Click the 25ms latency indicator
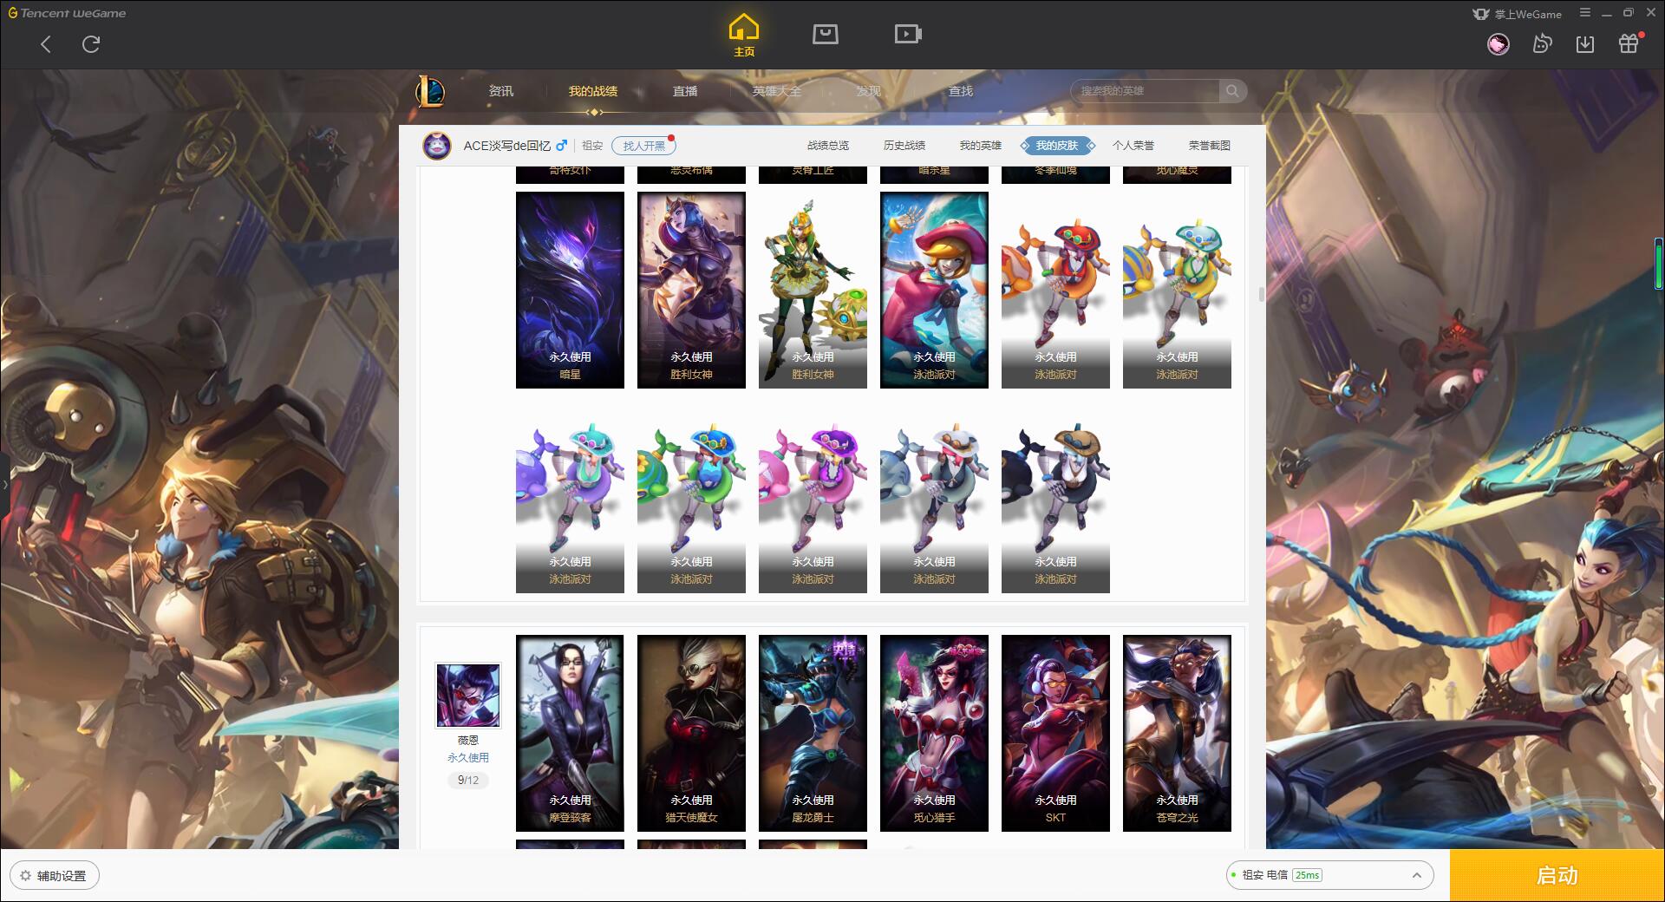The image size is (1665, 902). point(1307,875)
